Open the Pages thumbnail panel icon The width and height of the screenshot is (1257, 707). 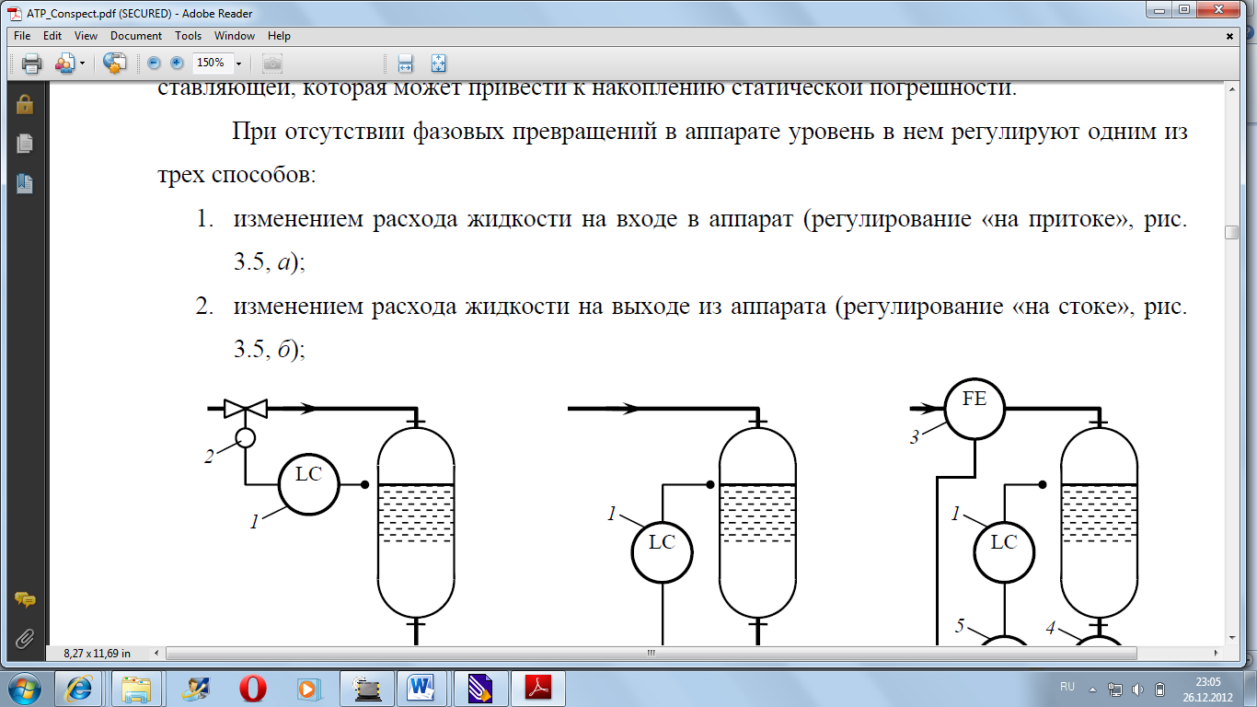pyautogui.click(x=24, y=144)
